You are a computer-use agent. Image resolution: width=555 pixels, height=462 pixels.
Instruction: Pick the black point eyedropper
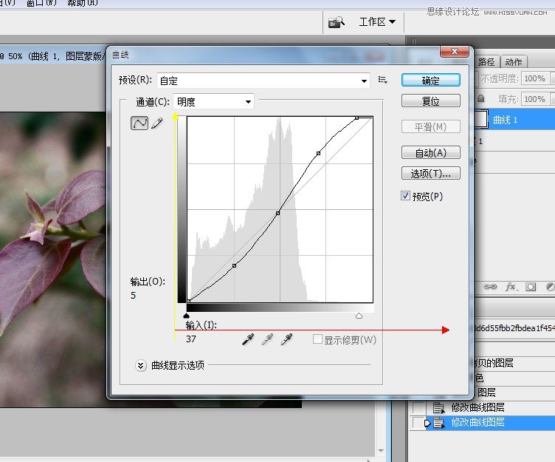click(248, 339)
